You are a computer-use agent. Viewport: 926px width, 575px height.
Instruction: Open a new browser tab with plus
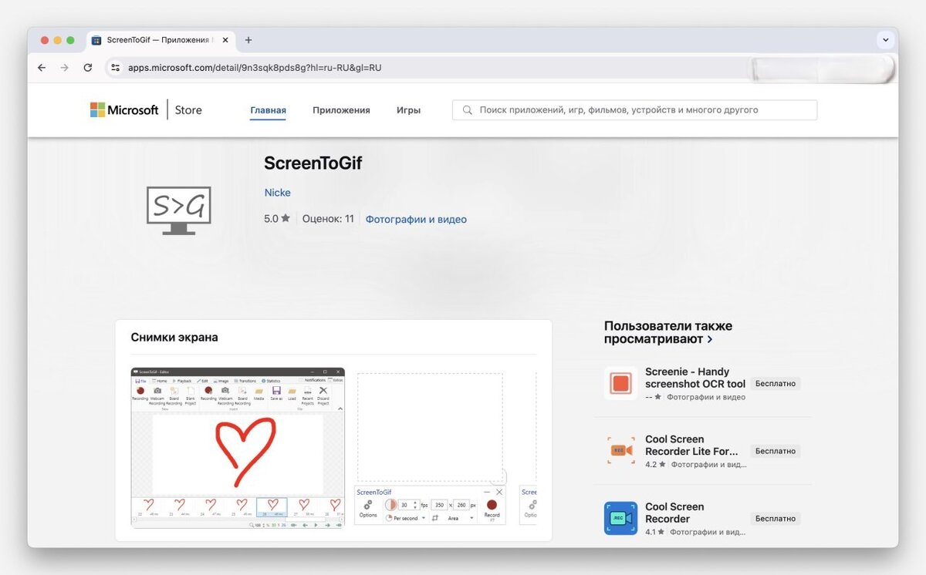tap(248, 40)
